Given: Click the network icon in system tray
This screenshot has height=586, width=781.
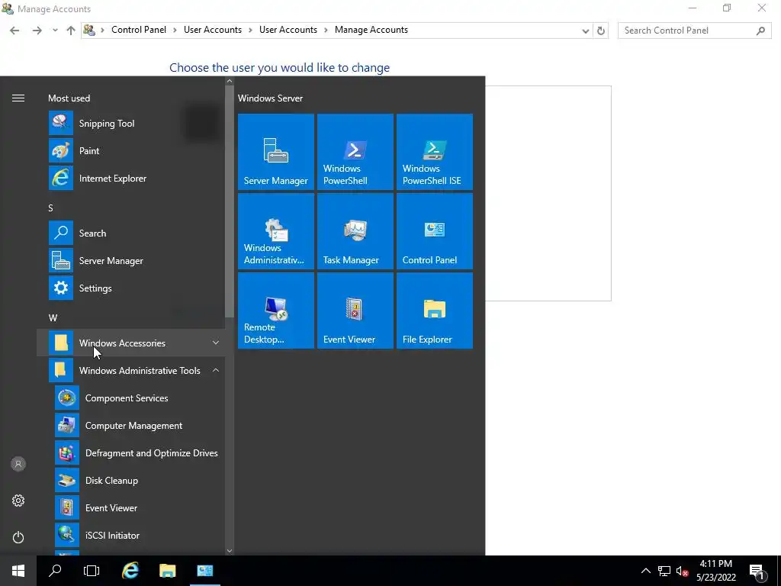Looking at the screenshot, I should (x=664, y=571).
